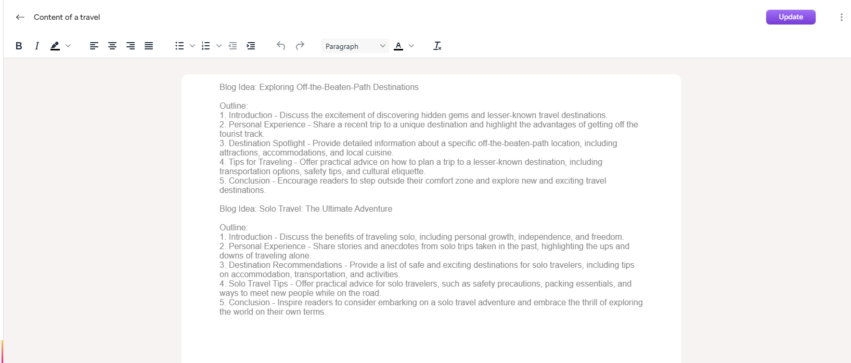
Task: Redo the last action
Action: (300, 46)
